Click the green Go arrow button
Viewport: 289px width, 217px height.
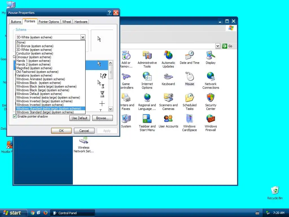click(x=224, y=46)
